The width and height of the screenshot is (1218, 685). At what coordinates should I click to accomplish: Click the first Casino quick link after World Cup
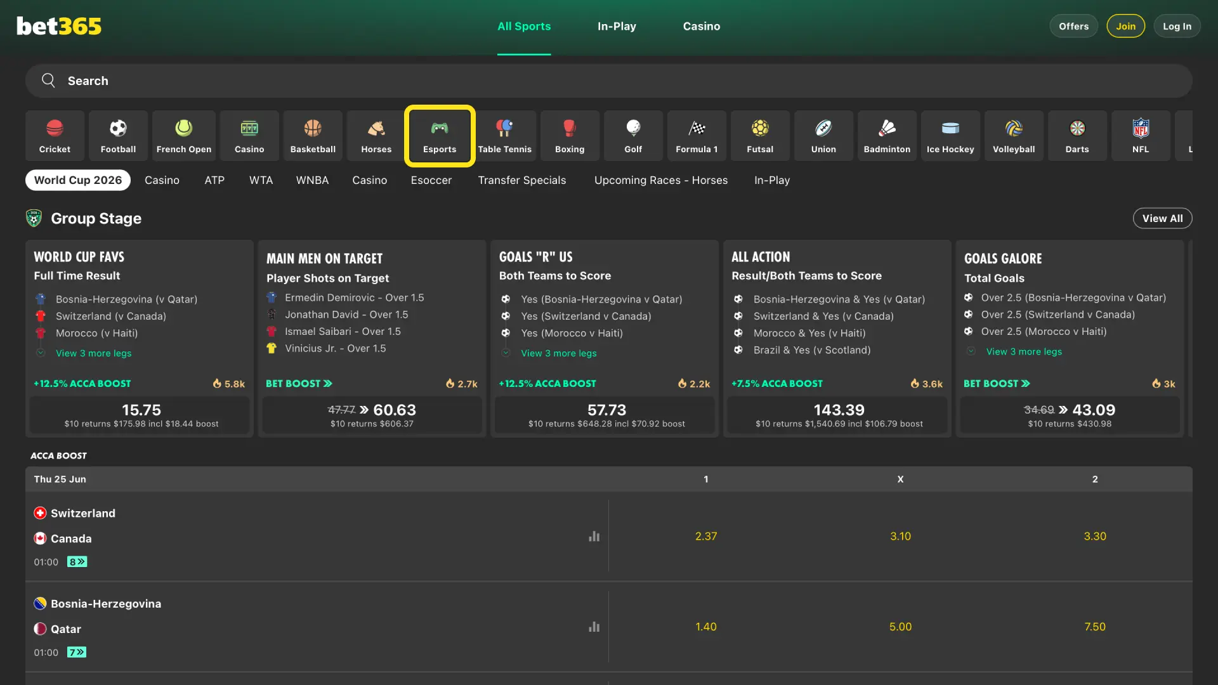162,180
